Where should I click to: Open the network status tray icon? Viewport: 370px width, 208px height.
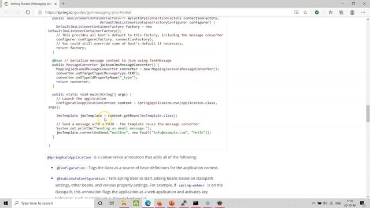click(331, 203)
